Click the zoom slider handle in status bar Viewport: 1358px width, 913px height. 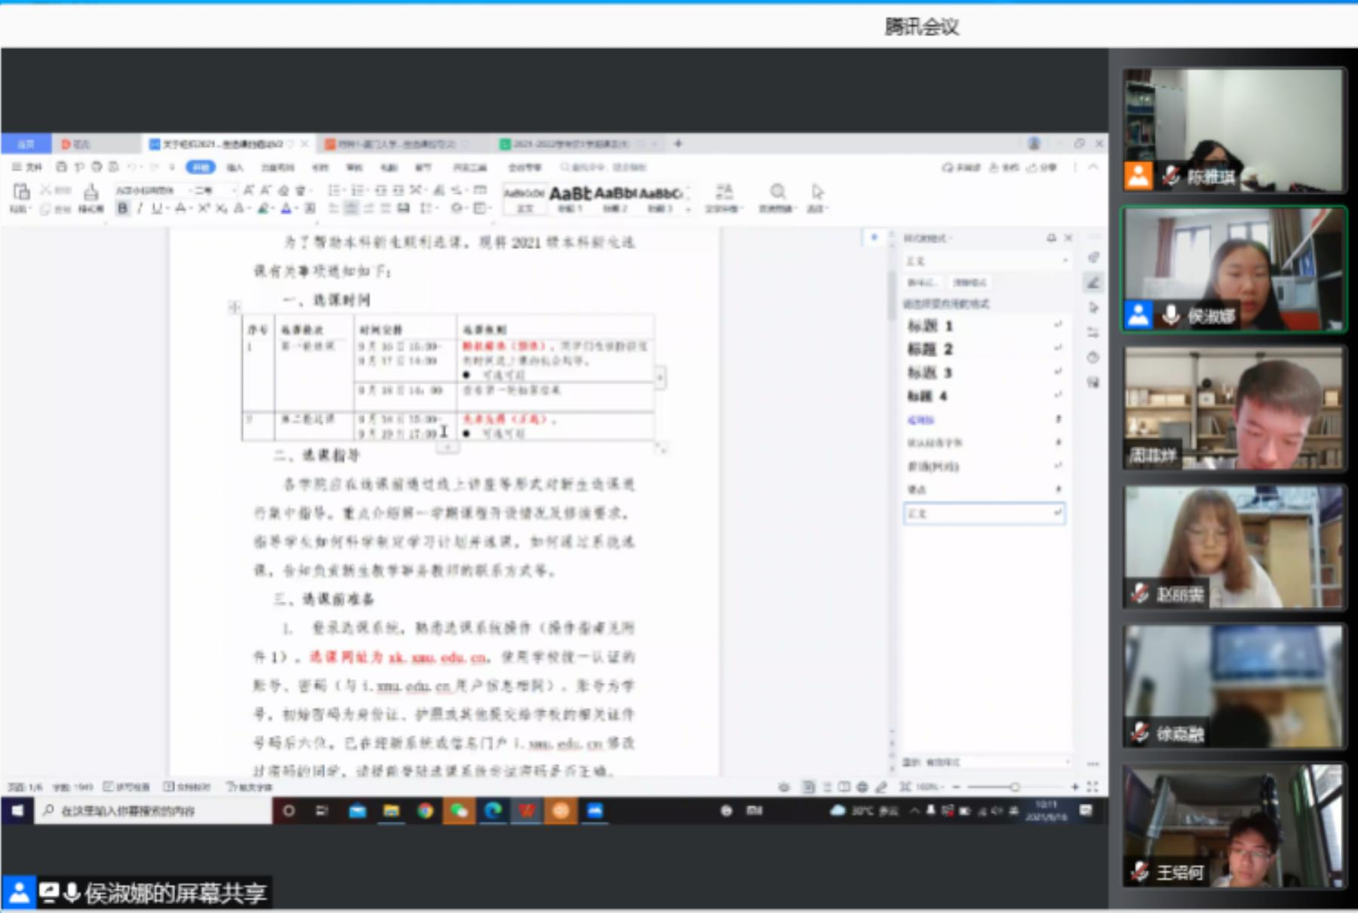(1015, 786)
